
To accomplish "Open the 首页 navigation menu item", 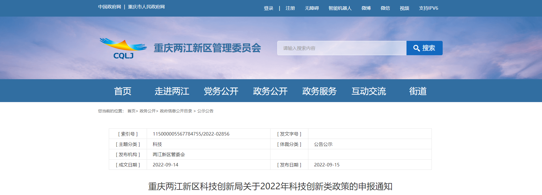I will click(x=123, y=91).
